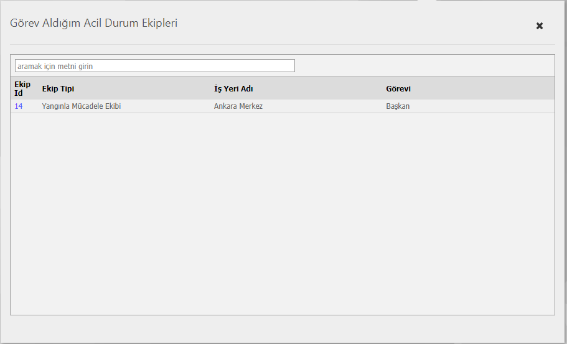Sort by the Ekip Tipi column header

58,89
